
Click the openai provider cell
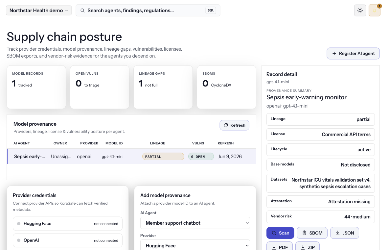[x=84, y=157]
